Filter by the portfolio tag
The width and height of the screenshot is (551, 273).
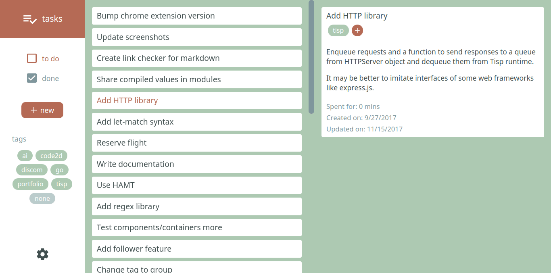tap(30, 184)
